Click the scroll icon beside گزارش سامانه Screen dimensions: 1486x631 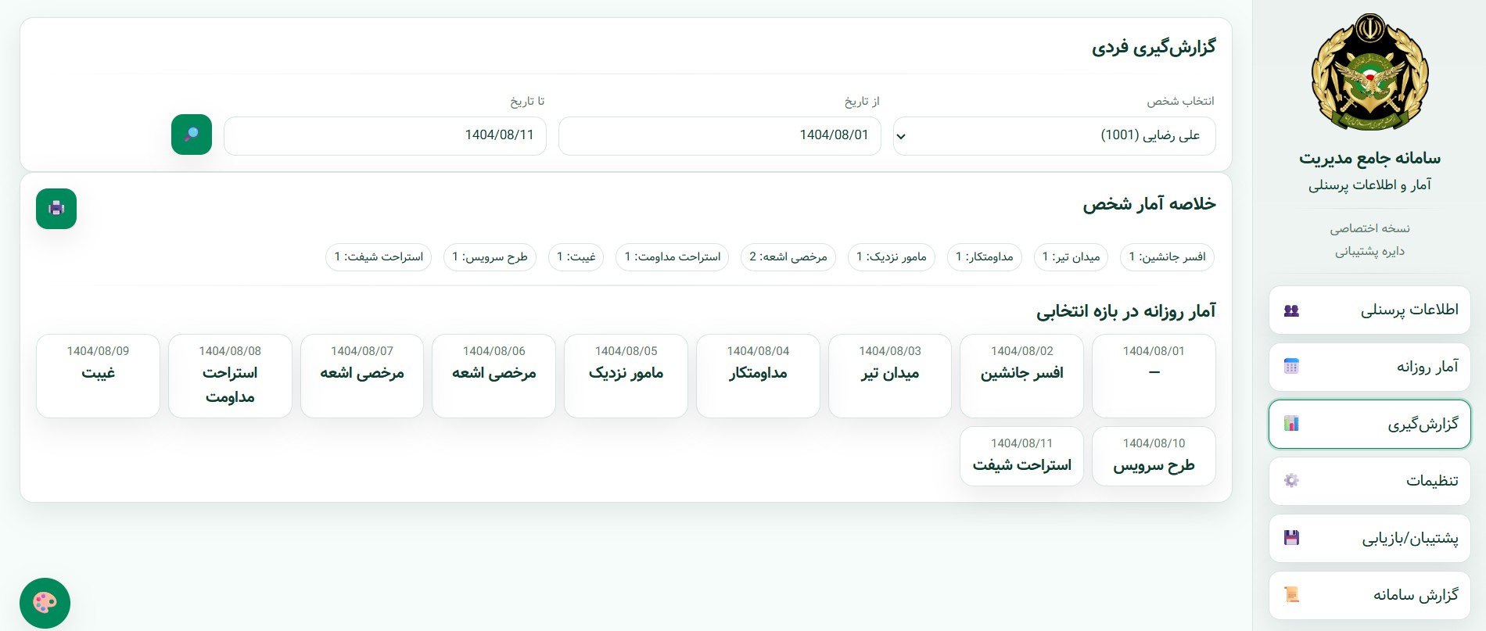pyautogui.click(x=1291, y=595)
